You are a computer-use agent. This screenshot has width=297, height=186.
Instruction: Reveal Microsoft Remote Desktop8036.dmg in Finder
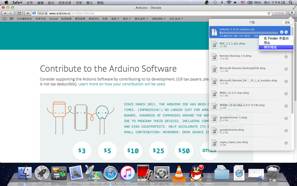pyautogui.click(x=286, y=69)
